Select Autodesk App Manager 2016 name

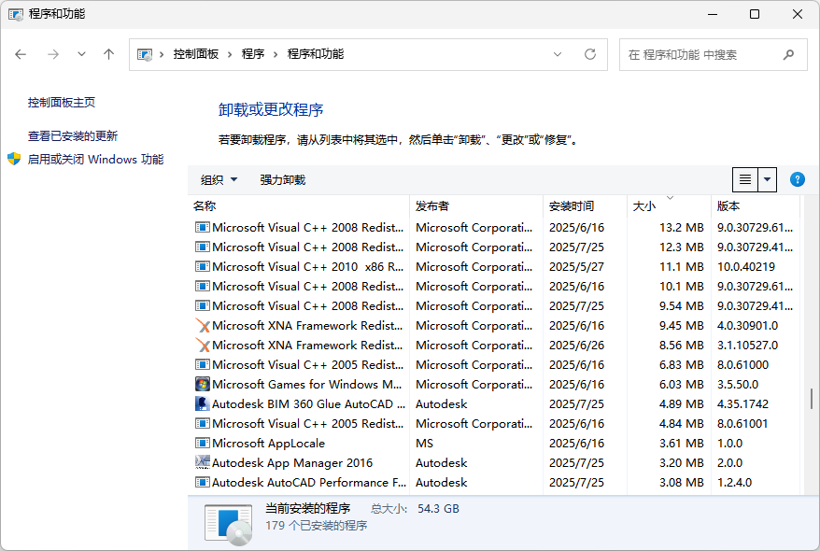tap(292, 462)
